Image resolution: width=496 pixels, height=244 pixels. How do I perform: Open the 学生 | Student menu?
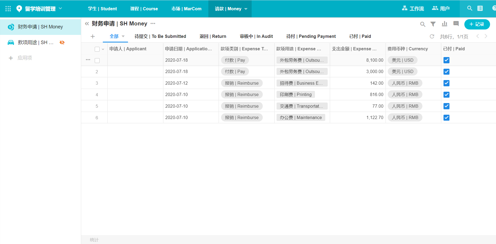pos(102,9)
